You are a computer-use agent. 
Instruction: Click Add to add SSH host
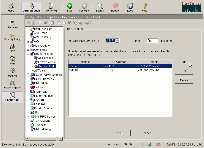pos(184,62)
